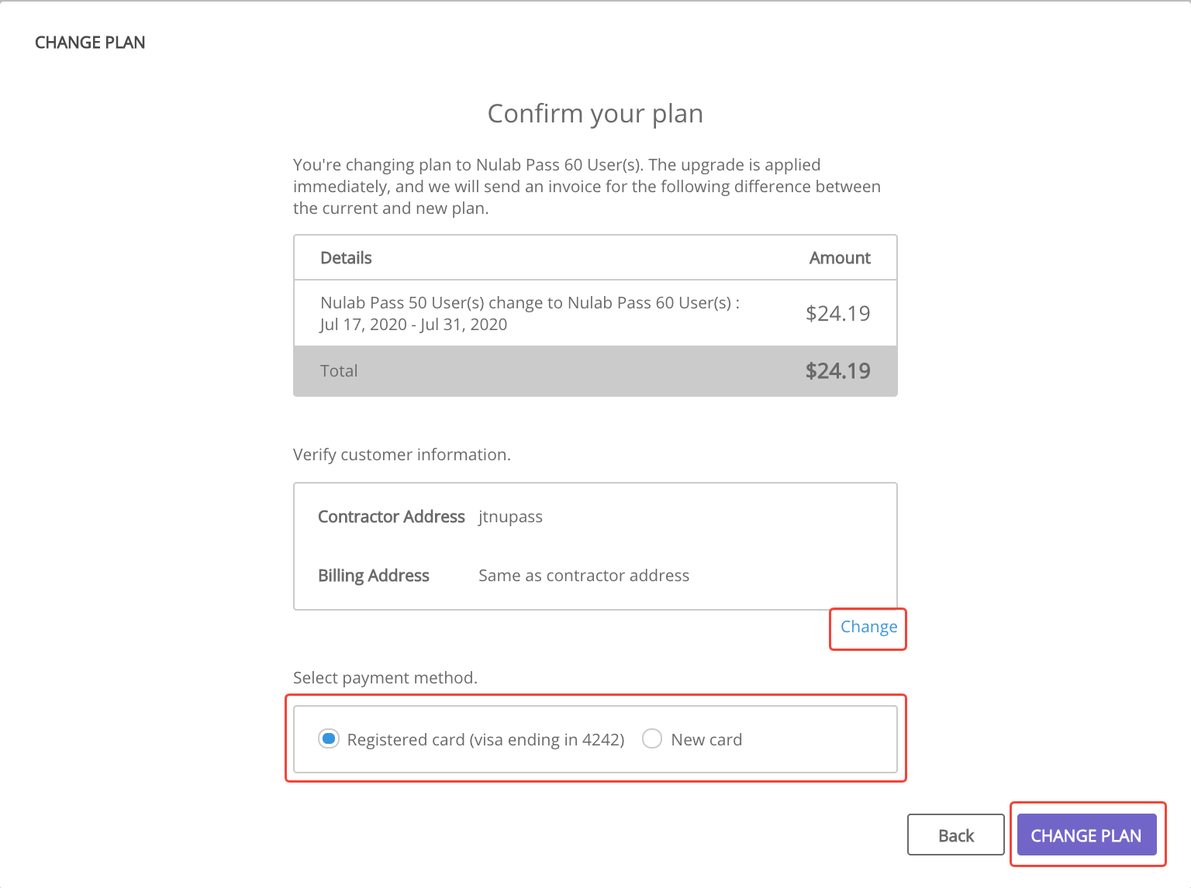Click the CHANGE PLAN page title

[90, 43]
